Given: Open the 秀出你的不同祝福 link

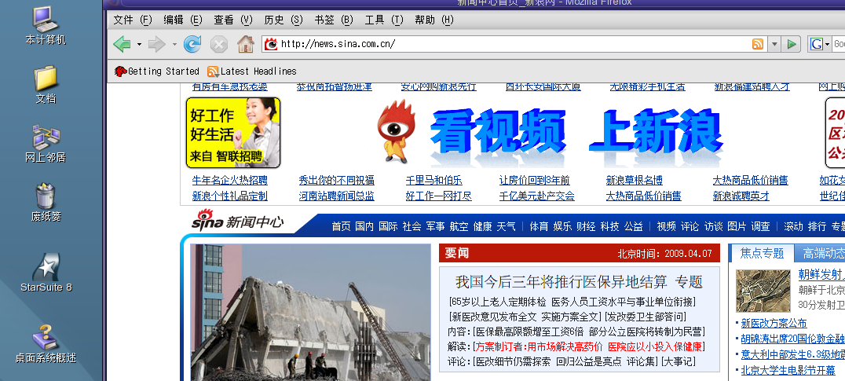Looking at the screenshot, I should (336, 180).
